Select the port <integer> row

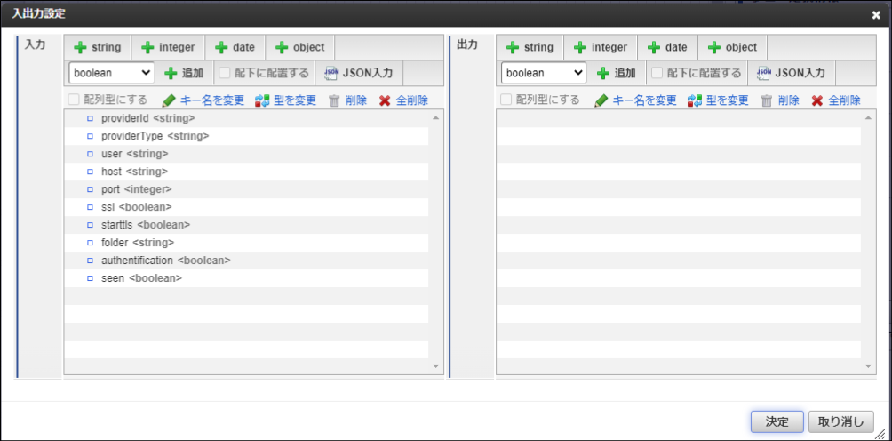[246, 189]
